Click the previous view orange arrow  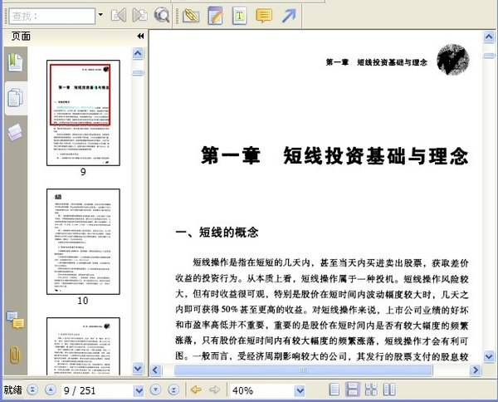pos(196,390)
